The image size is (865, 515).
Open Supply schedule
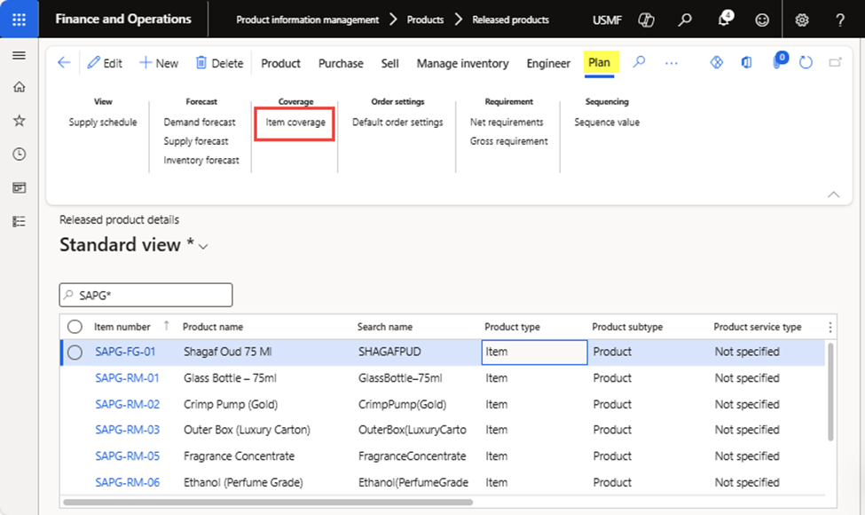[103, 123]
